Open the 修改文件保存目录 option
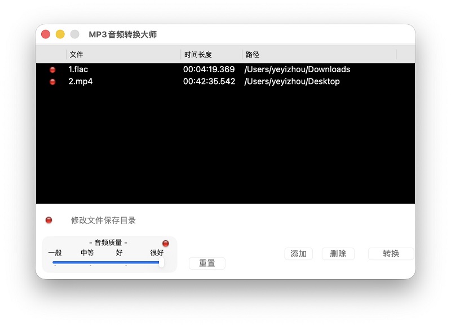Viewport: 451px width, 326px height. tap(104, 220)
